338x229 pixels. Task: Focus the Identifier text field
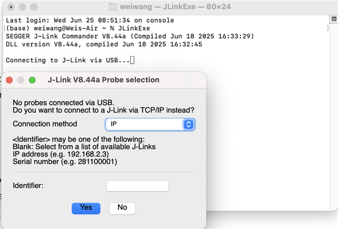[137, 186]
